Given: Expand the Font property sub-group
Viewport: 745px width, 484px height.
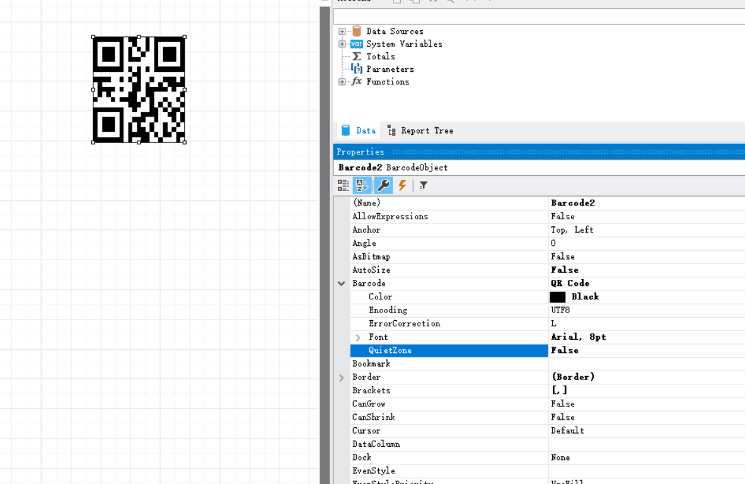Looking at the screenshot, I should click(358, 337).
